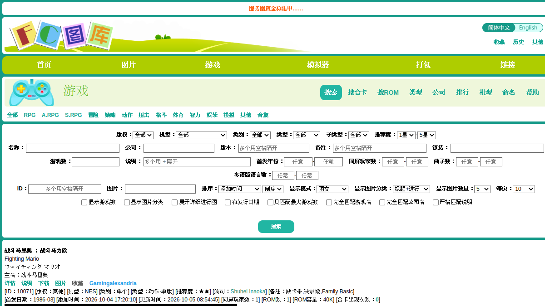
Task: Filter by RPG category
Action: (30, 115)
